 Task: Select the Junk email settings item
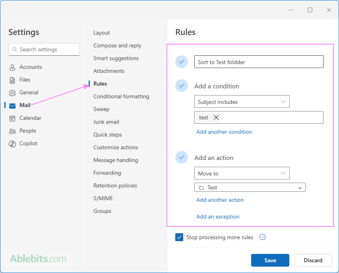(106, 122)
